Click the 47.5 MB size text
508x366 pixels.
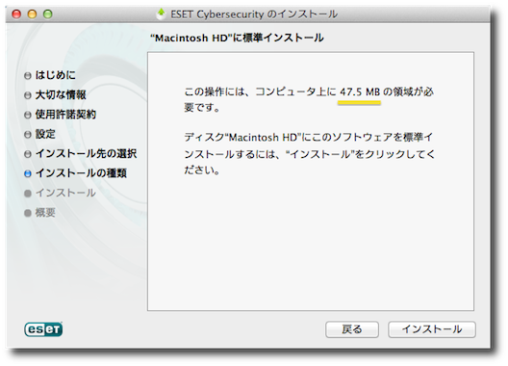(360, 92)
